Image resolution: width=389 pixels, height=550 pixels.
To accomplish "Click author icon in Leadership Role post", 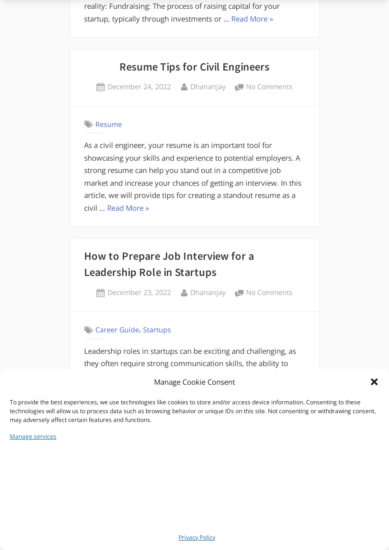I will click(x=184, y=293).
